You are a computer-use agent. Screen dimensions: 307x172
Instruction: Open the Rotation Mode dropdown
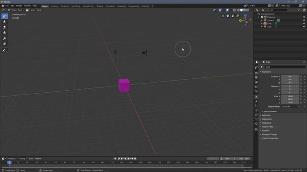[x=291, y=107]
